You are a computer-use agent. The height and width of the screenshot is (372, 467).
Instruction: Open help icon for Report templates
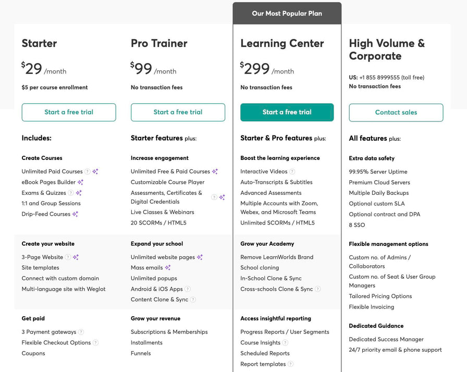point(290,364)
